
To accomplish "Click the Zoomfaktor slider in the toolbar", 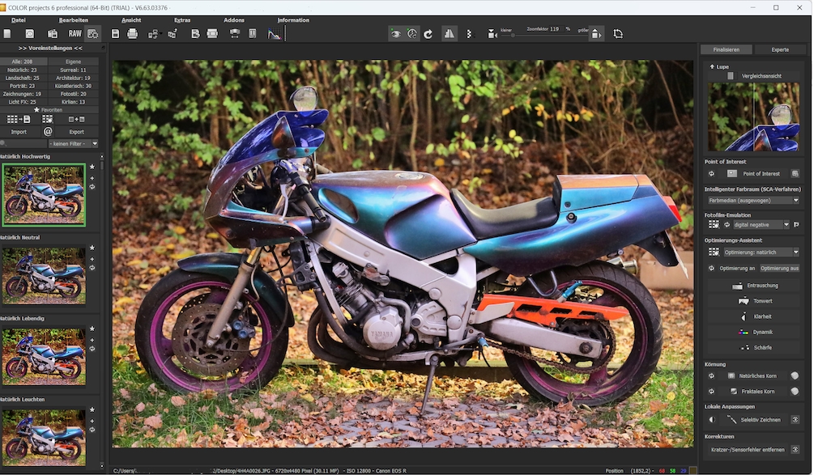I will coord(513,36).
